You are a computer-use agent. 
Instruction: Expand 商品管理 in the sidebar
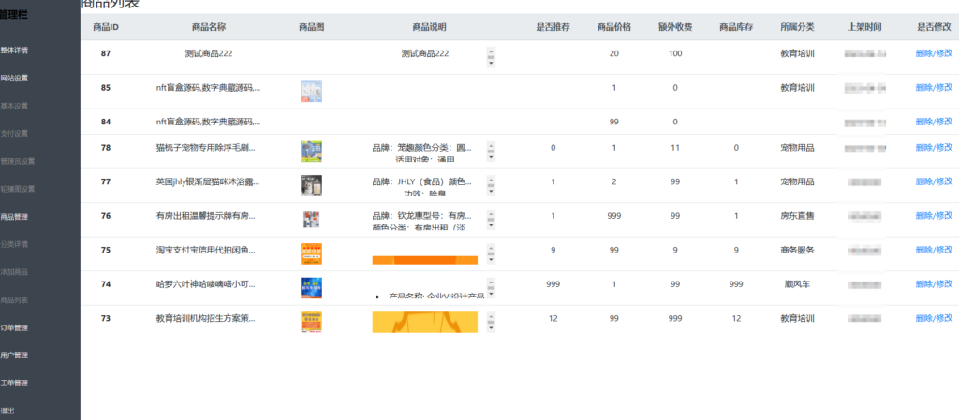(14, 217)
